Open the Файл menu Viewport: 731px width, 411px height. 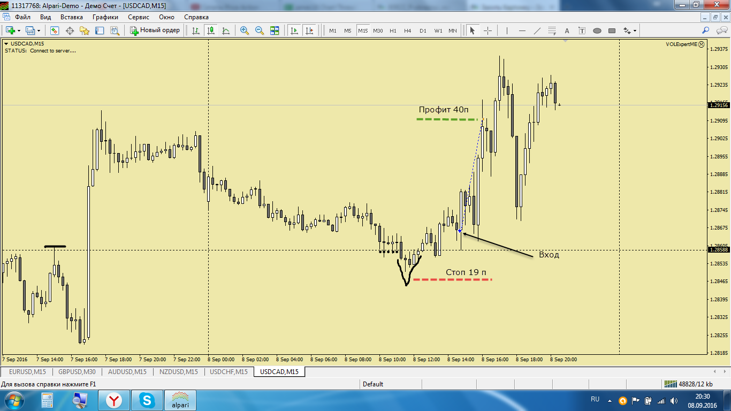pyautogui.click(x=22, y=17)
